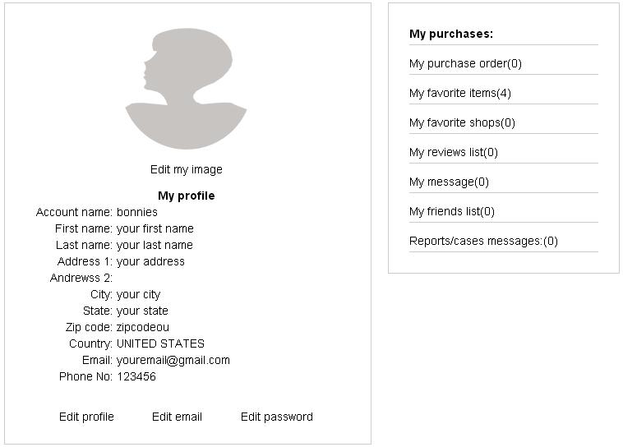Click the zip code value zipcodeou
Viewport: 623px width, 447px height.
[143, 327]
